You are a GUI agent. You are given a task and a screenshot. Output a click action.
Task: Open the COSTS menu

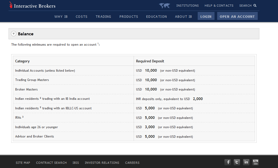(82, 16)
